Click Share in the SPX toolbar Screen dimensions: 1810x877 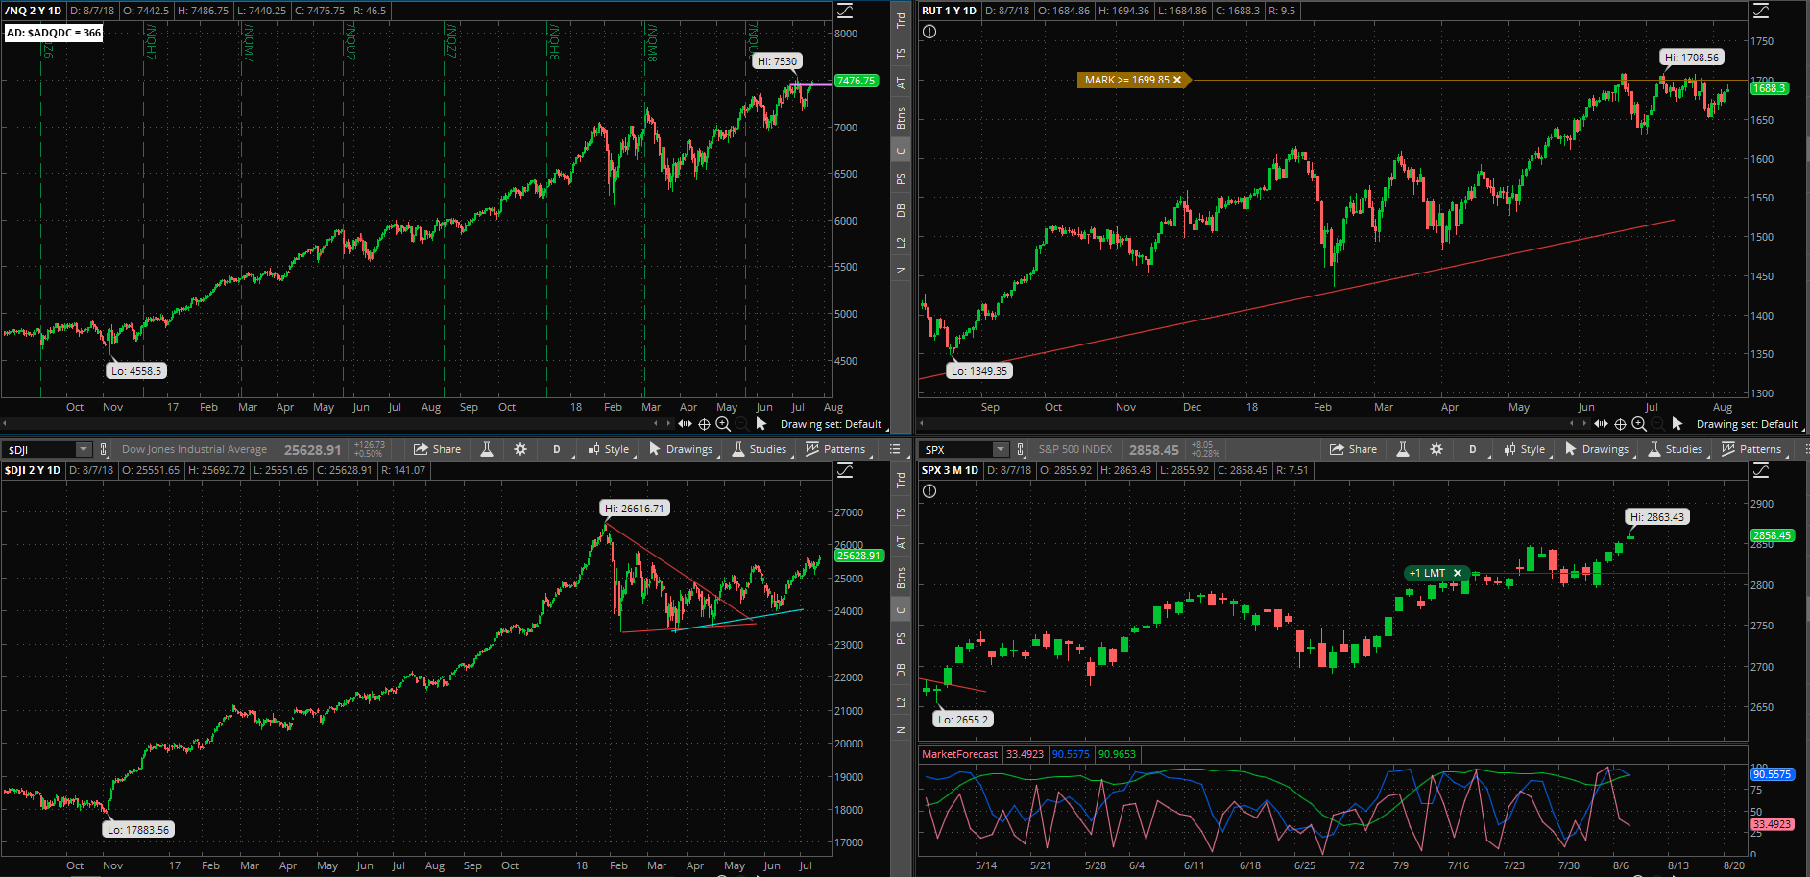click(1354, 449)
